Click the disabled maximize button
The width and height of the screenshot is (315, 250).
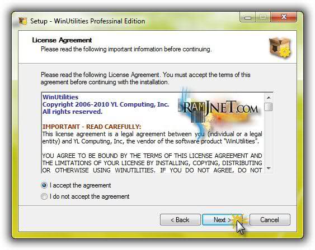click(x=263, y=17)
